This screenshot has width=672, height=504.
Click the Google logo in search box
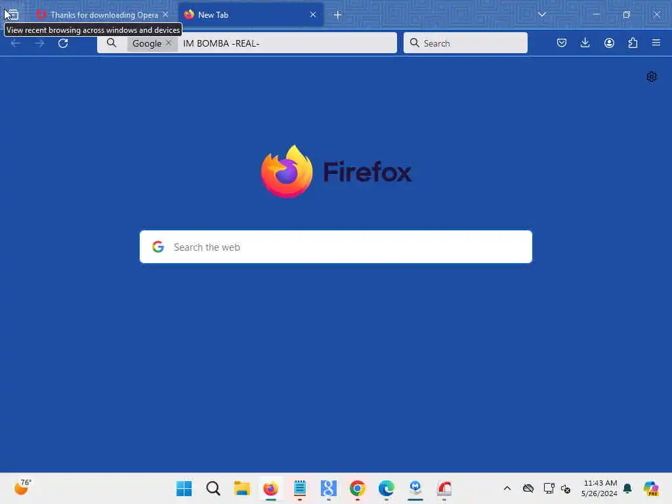158,247
